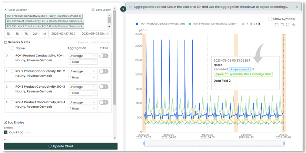
Task: Click the restore/refresh chart icon
Action: (x=288, y=25)
